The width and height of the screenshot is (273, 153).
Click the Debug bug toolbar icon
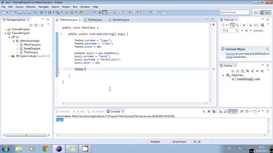click(x=42, y=12)
